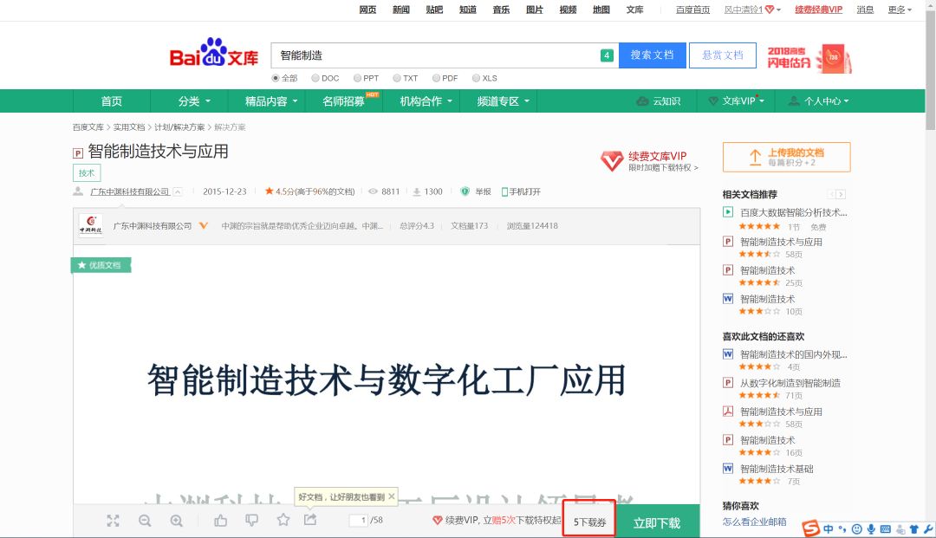Favorite the document with the star icon

pos(283,520)
